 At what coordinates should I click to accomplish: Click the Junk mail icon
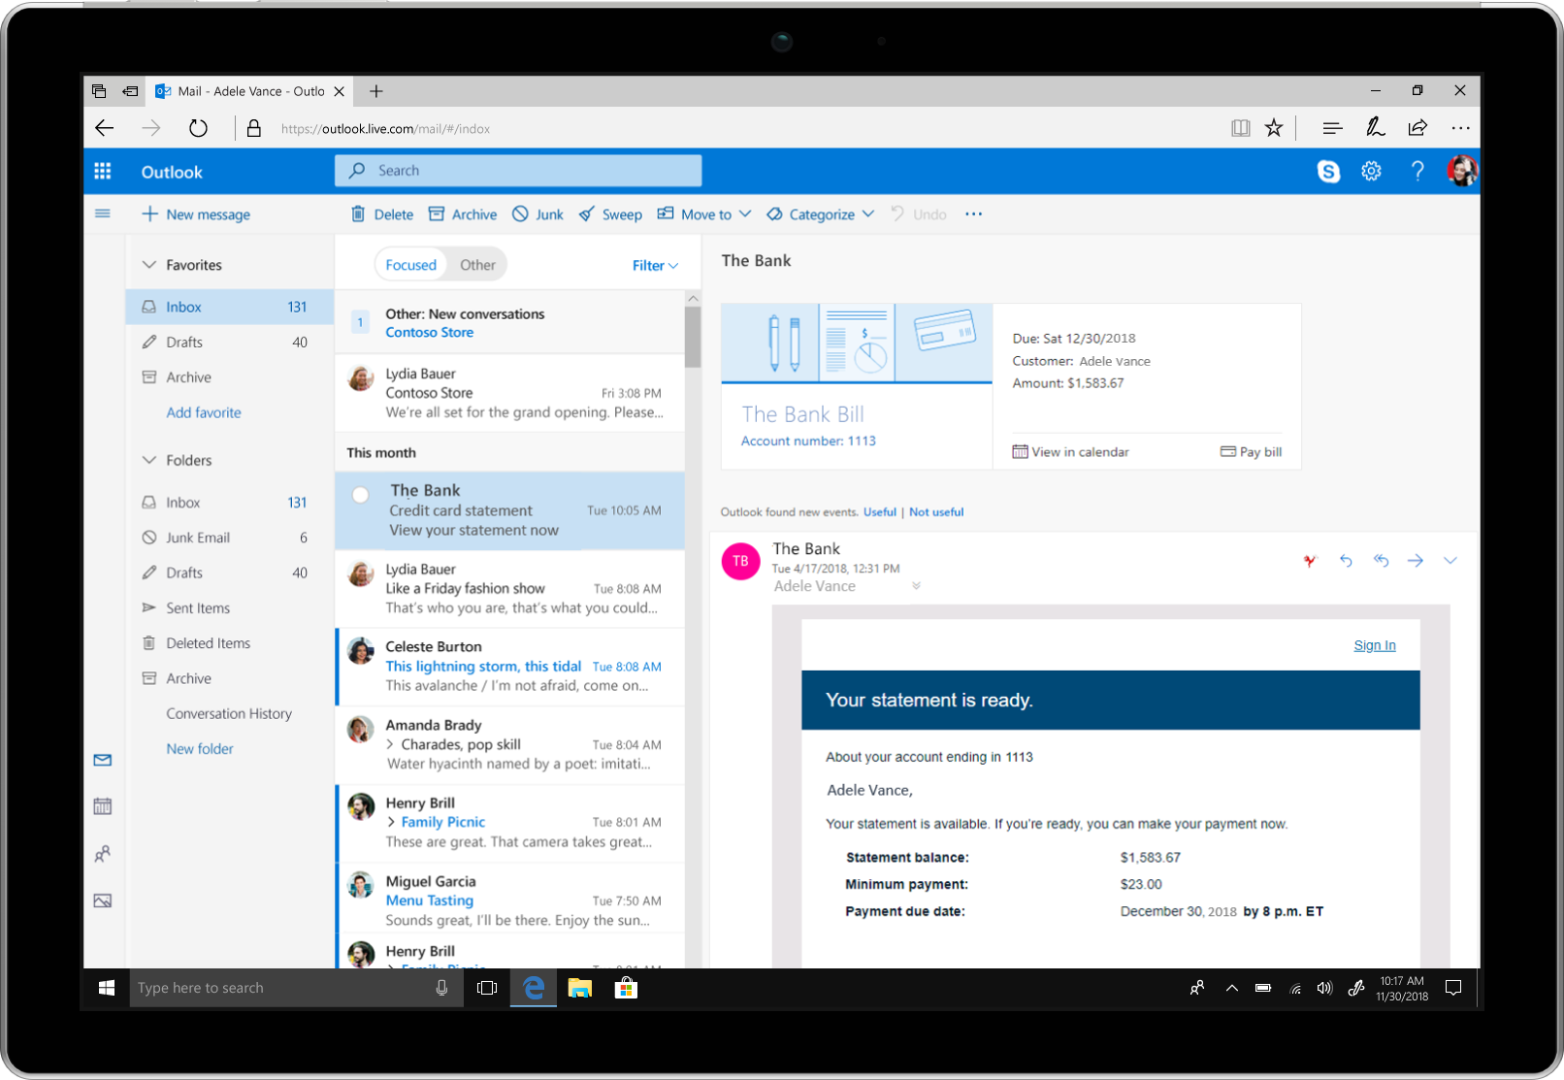521,213
